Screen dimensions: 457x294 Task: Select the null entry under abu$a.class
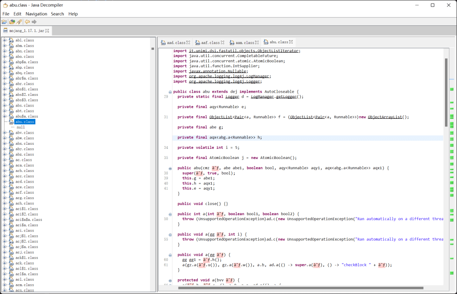pyautogui.click(x=22, y=126)
